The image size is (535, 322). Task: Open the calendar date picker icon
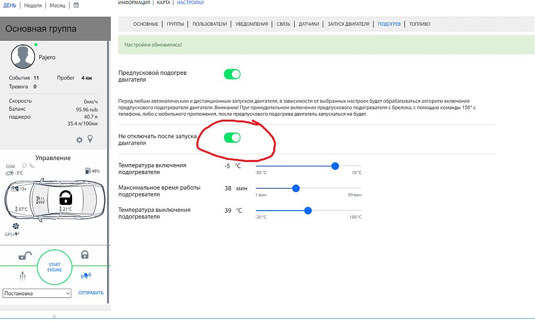(x=76, y=5)
